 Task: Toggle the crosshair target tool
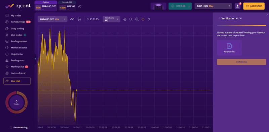pyautogui.click(x=143, y=19)
